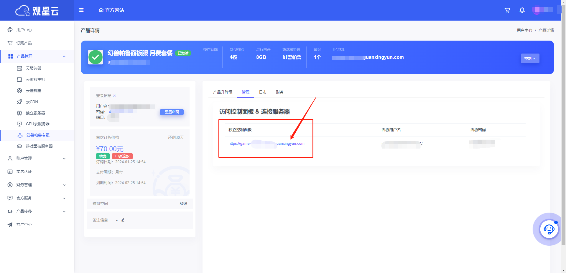Open the shopping cart icon in header
566x273 pixels.
click(507, 10)
